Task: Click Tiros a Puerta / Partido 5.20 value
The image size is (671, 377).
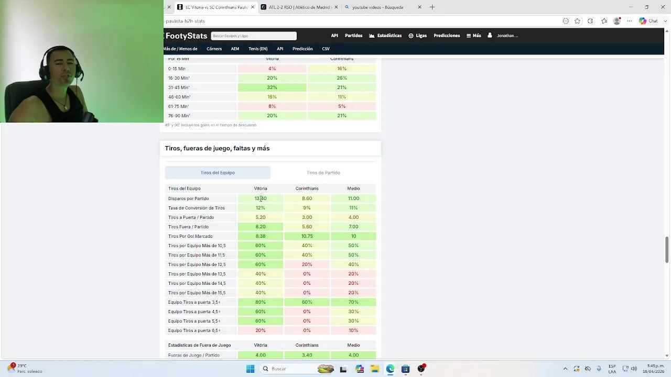Action: (261, 217)
